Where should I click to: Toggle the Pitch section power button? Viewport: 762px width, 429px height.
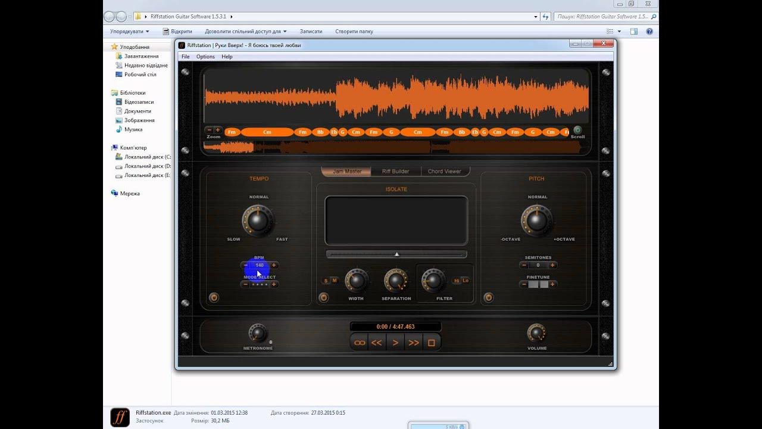[x=488, y=297]
